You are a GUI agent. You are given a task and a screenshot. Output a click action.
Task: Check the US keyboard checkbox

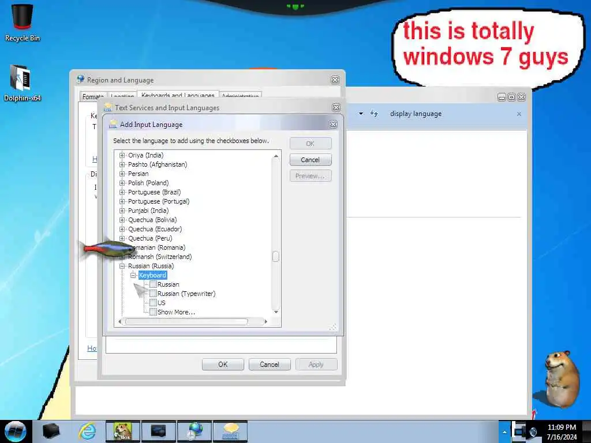tap(153, 303)
